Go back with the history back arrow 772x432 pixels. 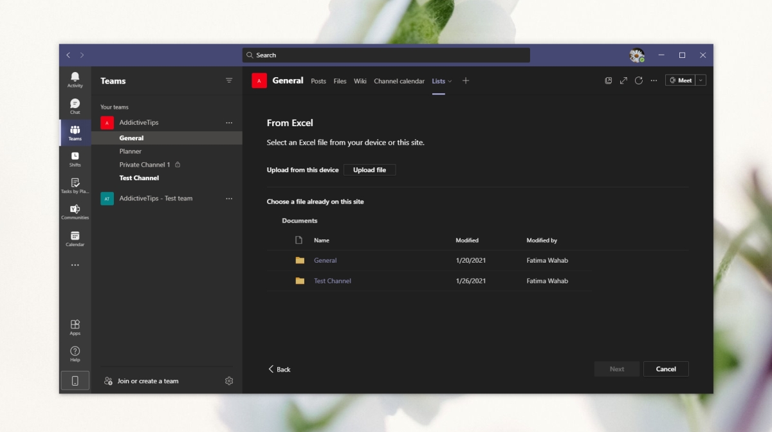point(68,55)
